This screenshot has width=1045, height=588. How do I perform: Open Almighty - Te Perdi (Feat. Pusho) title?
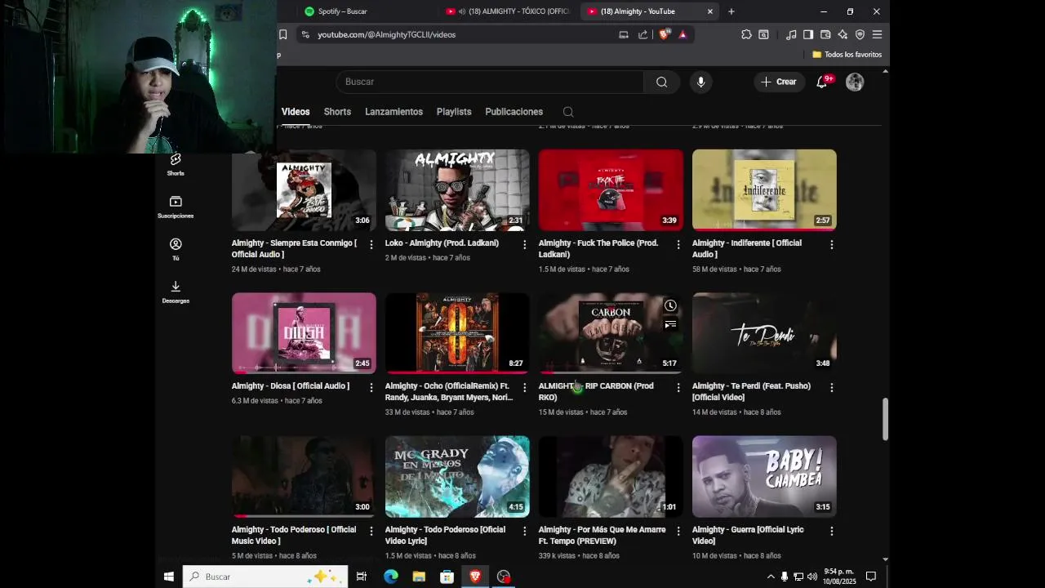tap(751, 392)
